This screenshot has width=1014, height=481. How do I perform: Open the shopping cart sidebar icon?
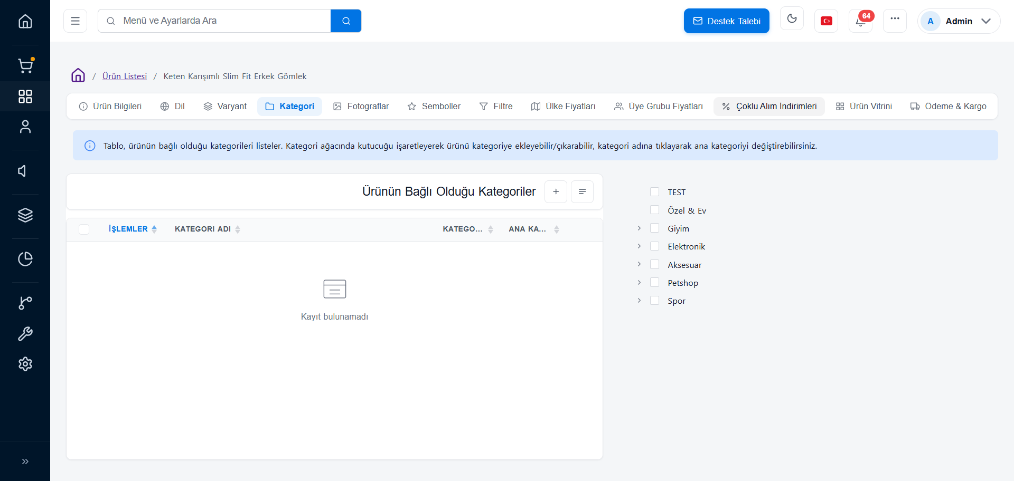[x=25, y=65]
